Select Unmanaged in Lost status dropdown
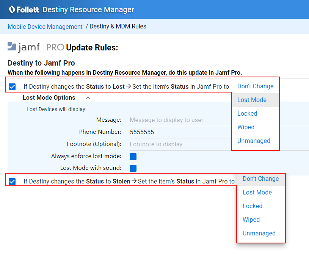309x254 pixels. [x=256, y=141]
